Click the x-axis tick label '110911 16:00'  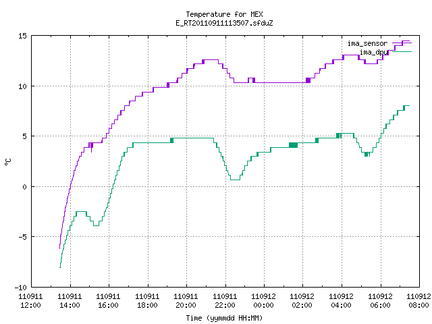[108, 300]
